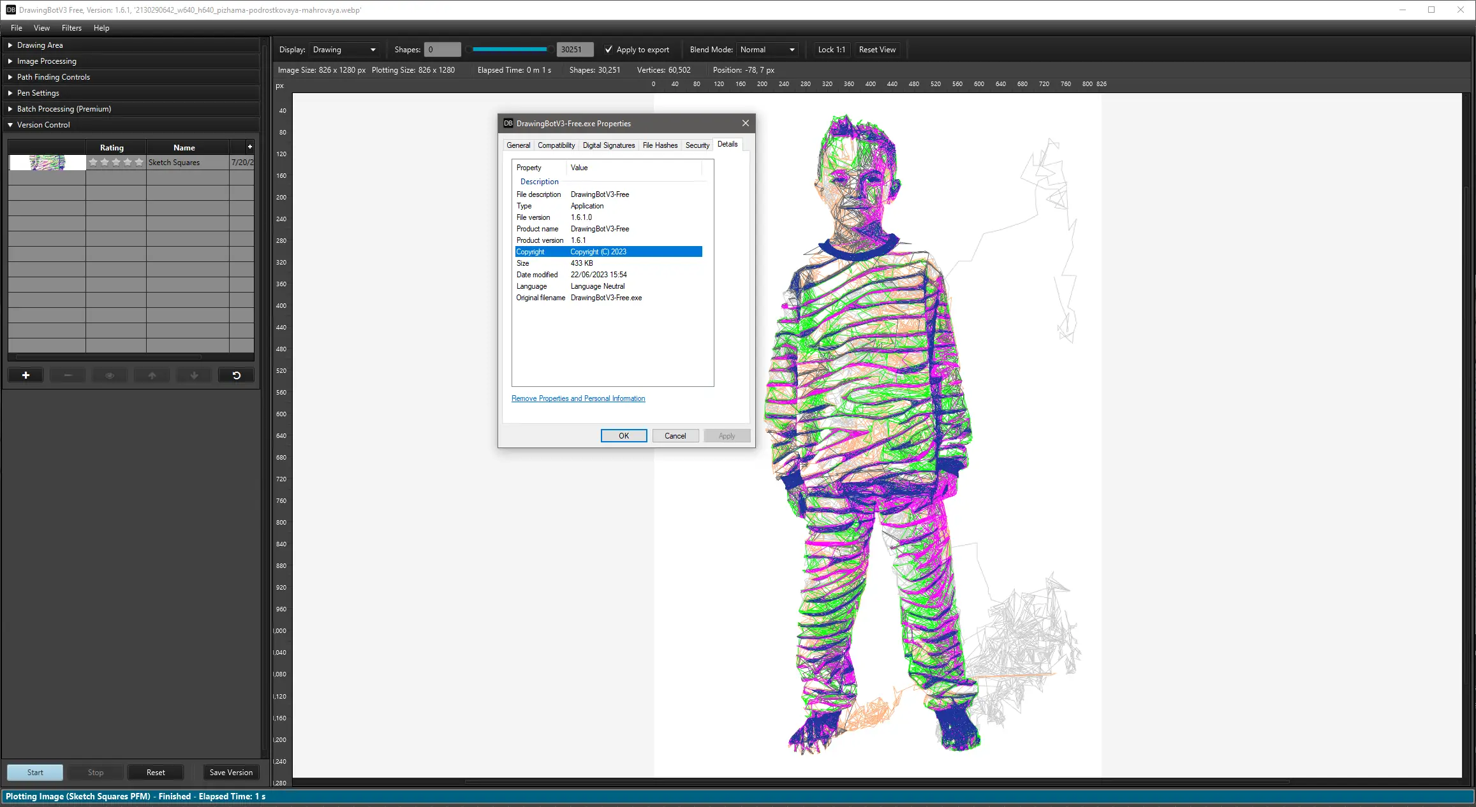Close the DrawingBotV3-Free.exe Properties dialog
Image resolution: width=1476 pixels, height=807 pixels.
745,123
